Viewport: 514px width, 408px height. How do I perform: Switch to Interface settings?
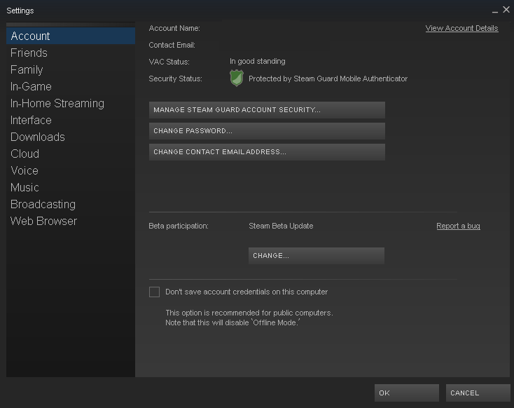pos(71,120)
